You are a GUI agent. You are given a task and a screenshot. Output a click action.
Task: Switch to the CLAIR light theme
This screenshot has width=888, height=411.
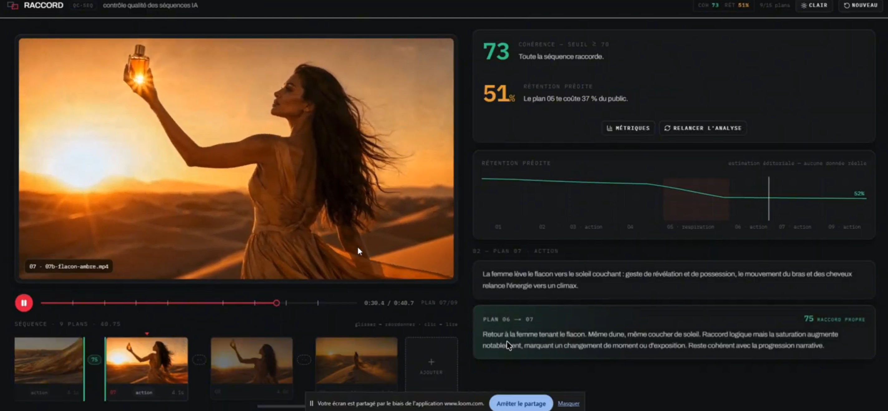[814, 6]
